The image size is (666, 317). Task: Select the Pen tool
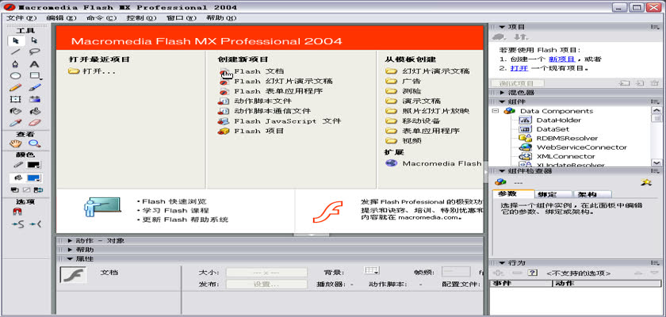coord(16,64)
